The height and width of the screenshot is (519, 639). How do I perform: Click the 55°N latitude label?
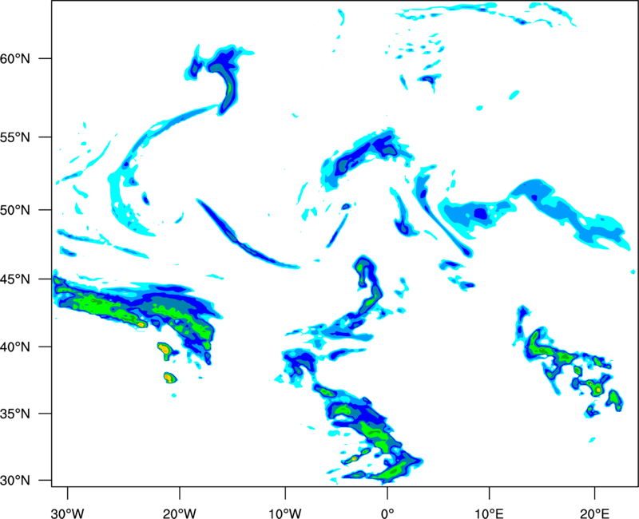point(15,137)
